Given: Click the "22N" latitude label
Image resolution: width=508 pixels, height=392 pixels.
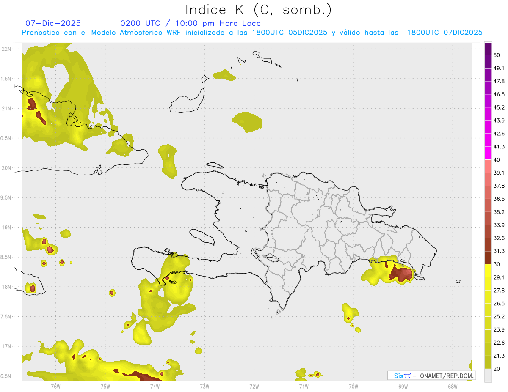Looking at the screenshot, I should click(x=6, y=49).
